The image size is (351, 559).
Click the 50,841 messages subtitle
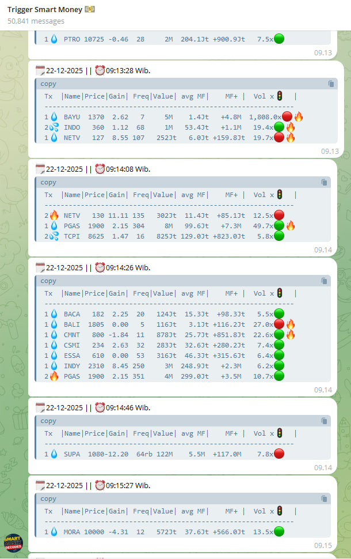[x=36, y=21]
